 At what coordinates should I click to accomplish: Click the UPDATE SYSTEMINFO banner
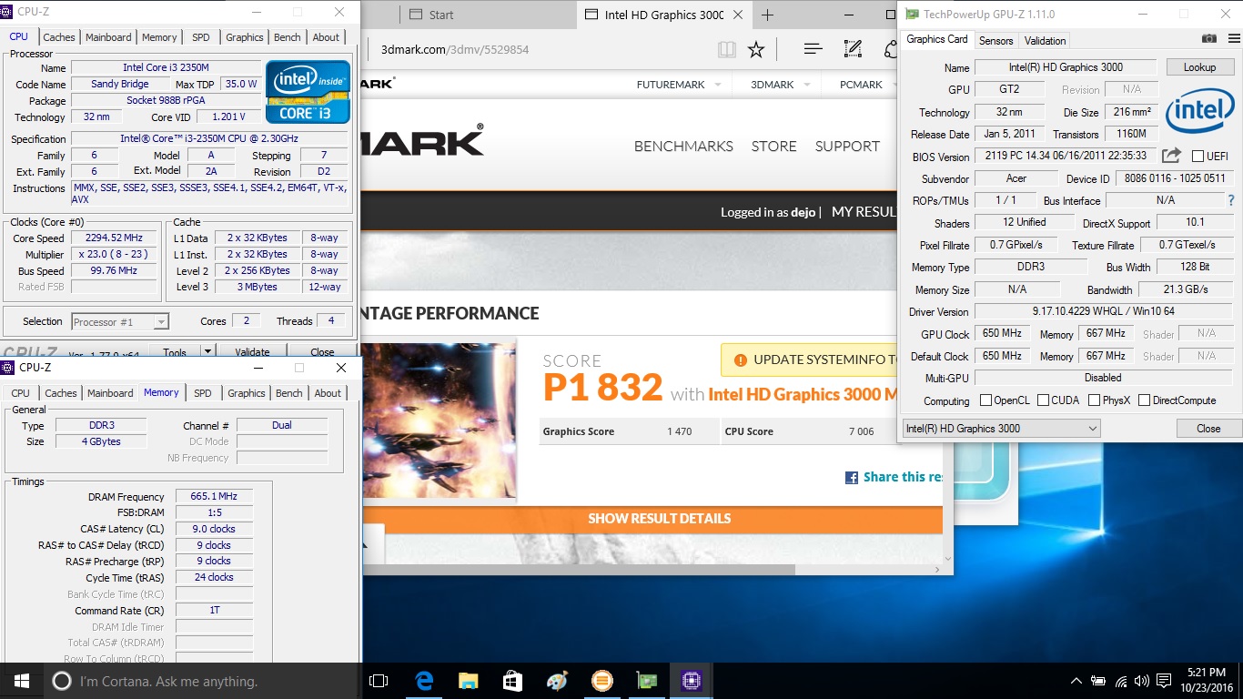[x=810, y=360]
